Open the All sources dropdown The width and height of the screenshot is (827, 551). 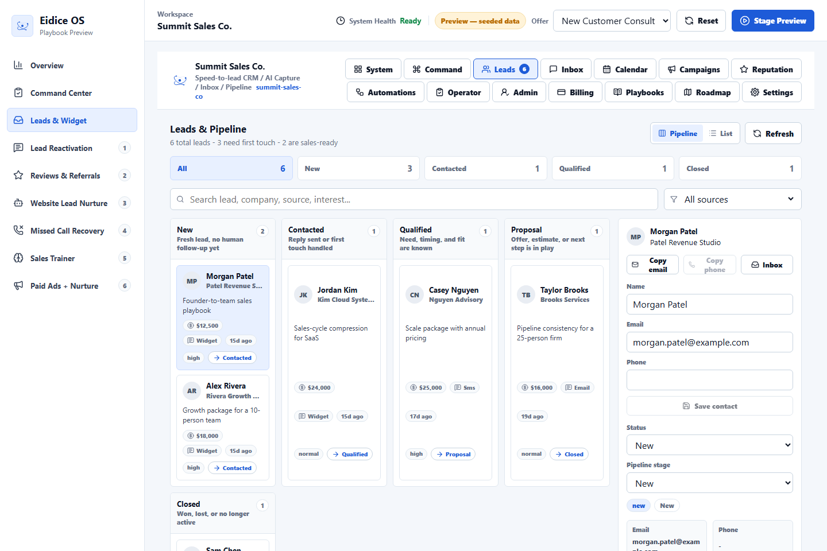click(x=733, y=199)
